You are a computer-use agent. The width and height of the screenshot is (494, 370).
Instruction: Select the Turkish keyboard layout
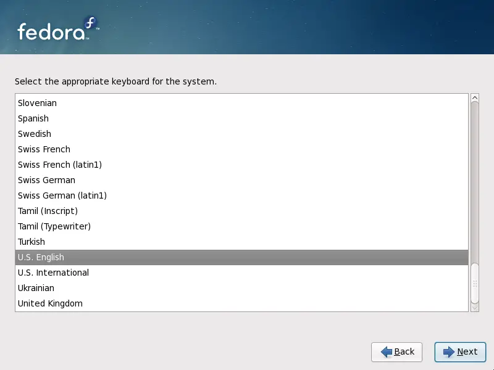[31, 242]
